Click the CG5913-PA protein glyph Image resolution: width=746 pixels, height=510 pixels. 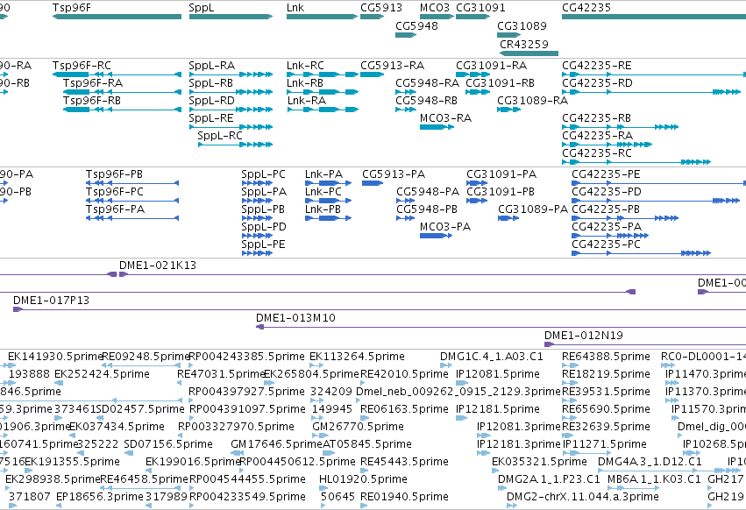pyautogui.click(x=373, y=183)
